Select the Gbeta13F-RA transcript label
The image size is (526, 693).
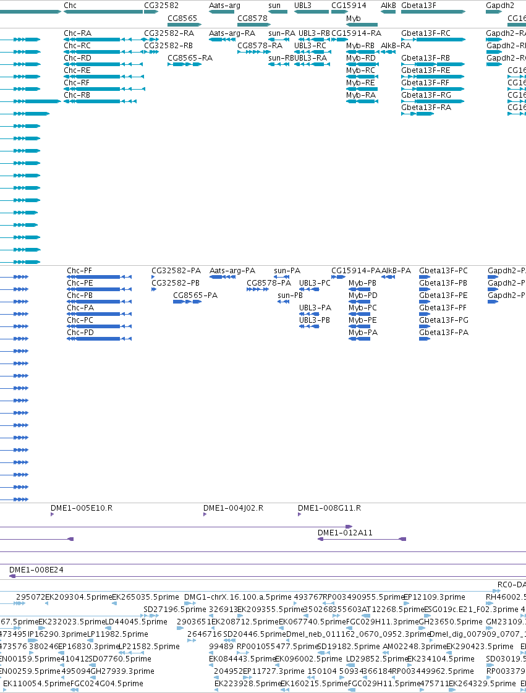pos(426,108)
